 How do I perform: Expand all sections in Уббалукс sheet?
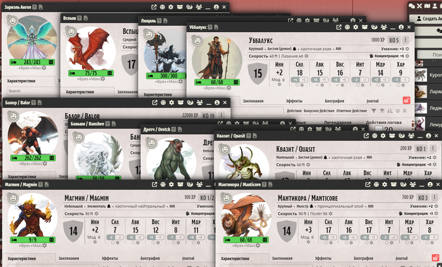tap(397, 111)
